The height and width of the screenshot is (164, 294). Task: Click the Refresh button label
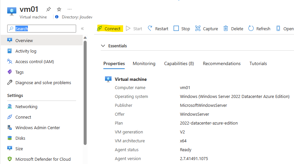[x=263, y=29]
